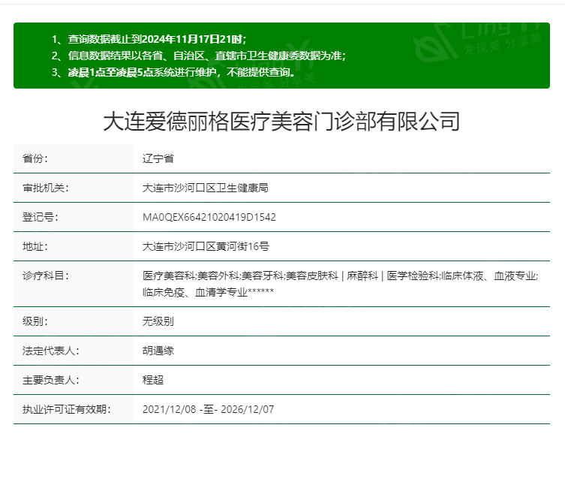Select the name 胡遇缘
The height and width of the screenshot is (485, 565).
click(x=158, y=351)
